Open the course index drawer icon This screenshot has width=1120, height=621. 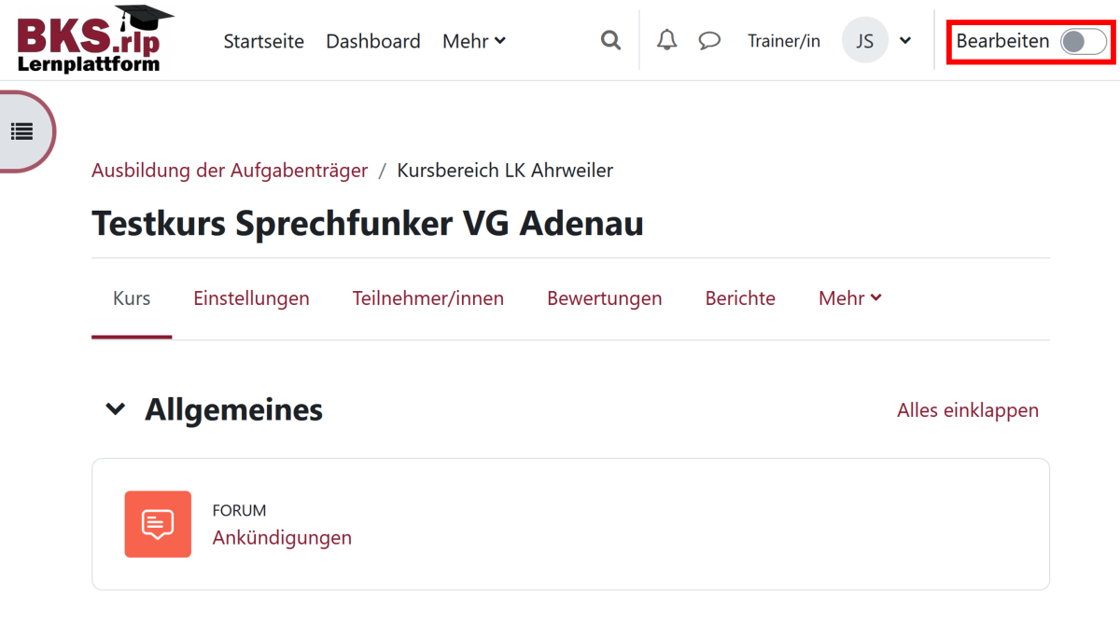click(x=22, y=131)
